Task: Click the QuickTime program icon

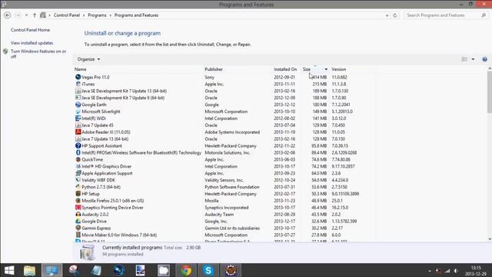Action: point(78,159)
